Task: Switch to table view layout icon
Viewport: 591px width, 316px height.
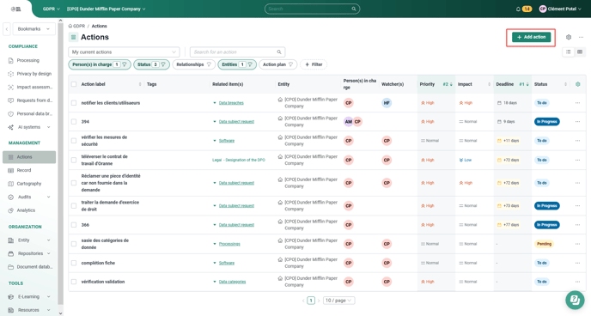Action: pos(580,52)
